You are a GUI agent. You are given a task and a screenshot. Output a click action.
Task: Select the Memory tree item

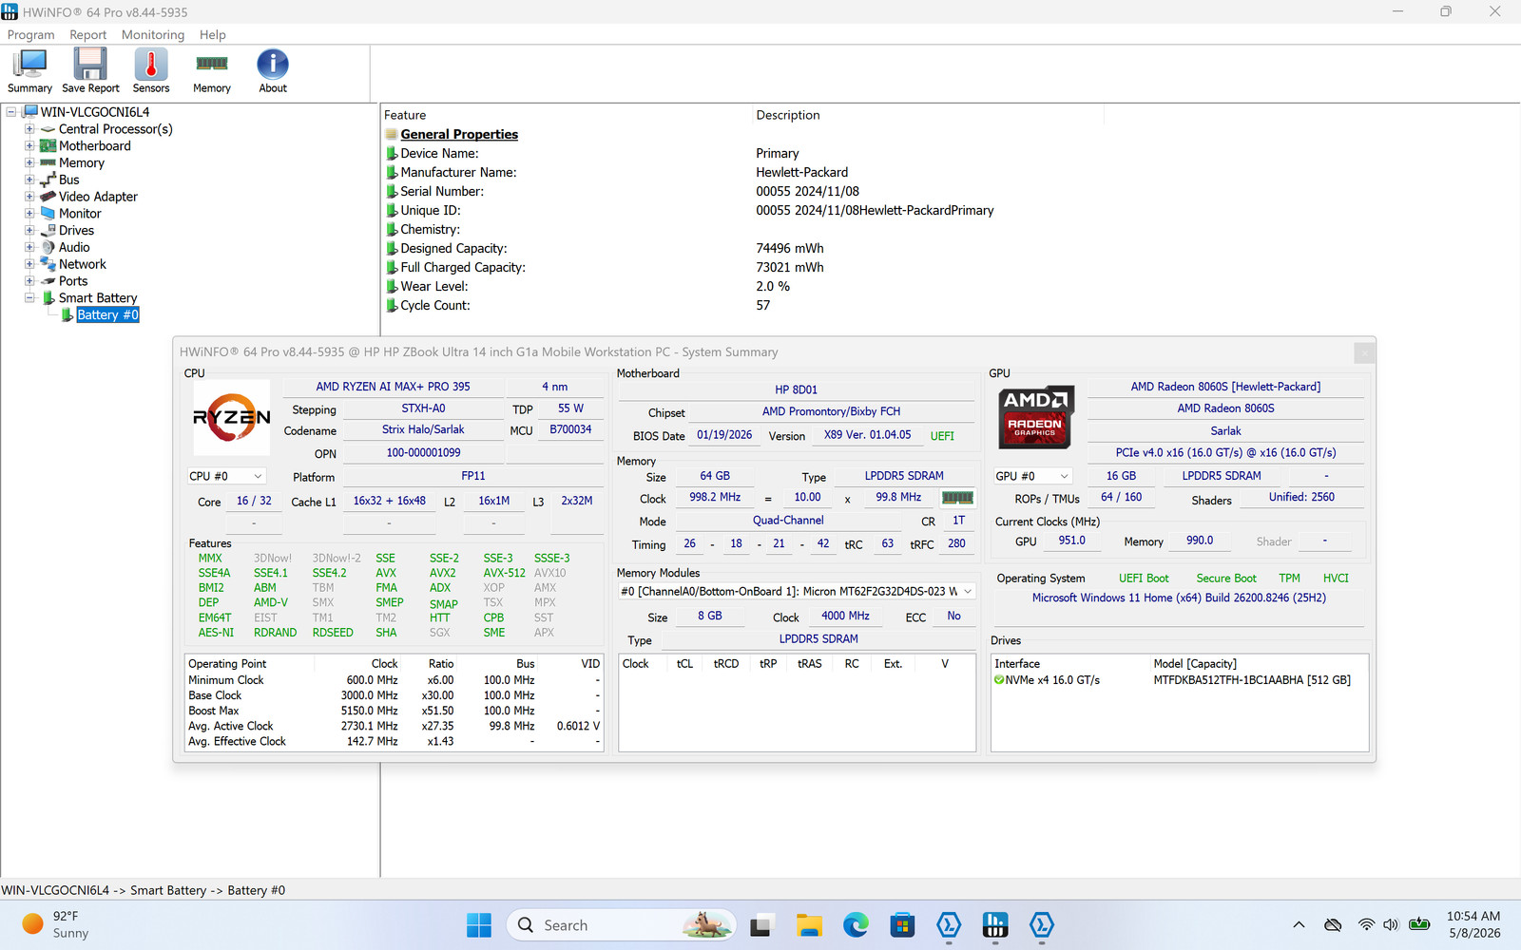tap(82, 163)
